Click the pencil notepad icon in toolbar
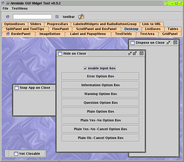Image resolution: width=184 pixels, height=162 pixels. point(81,17)
